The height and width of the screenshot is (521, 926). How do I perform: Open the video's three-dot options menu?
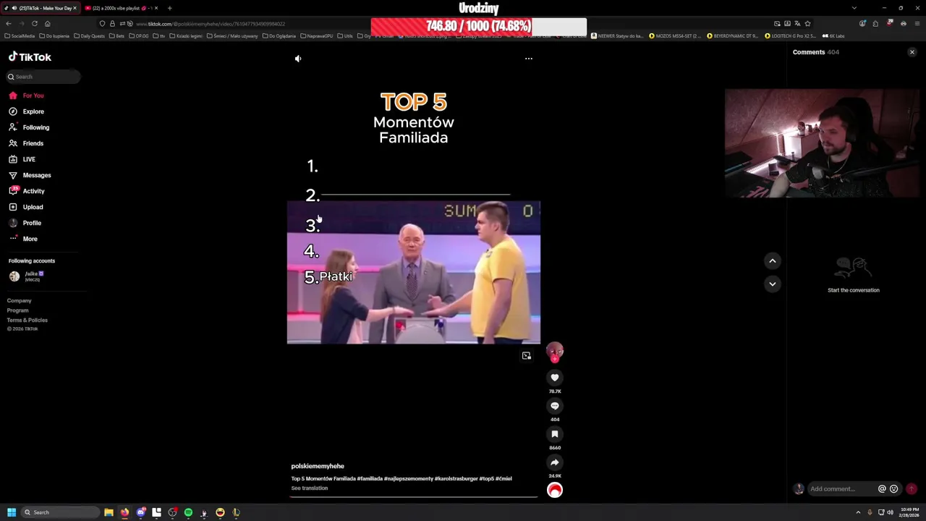[x=529, y=59]
